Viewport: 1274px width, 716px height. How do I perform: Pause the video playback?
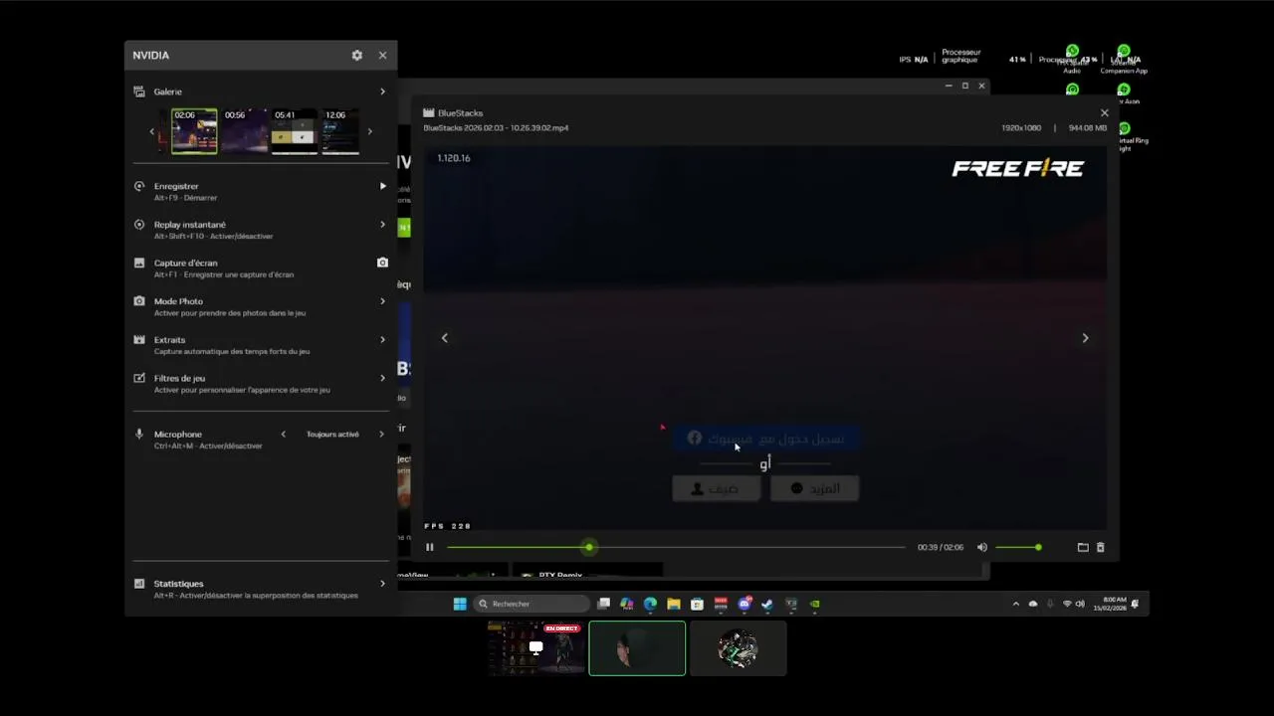430,547
